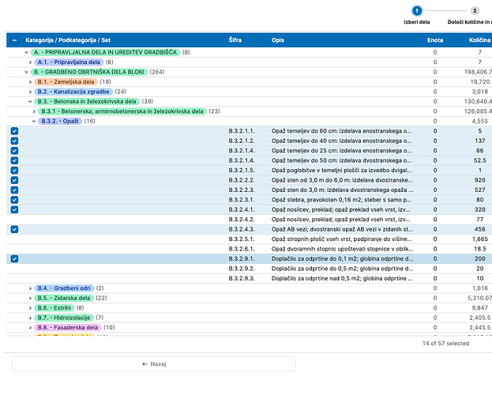Screen dimensions: 492x395
Task: Expand the B.1. Zemeljska dela chevron
Action: click(31, 82)
